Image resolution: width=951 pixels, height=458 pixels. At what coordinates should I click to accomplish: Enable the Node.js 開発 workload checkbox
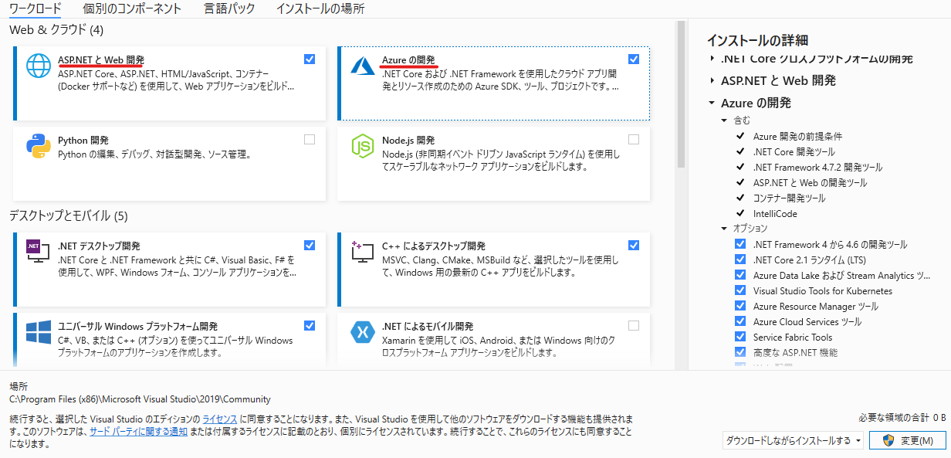coord(634,140)
